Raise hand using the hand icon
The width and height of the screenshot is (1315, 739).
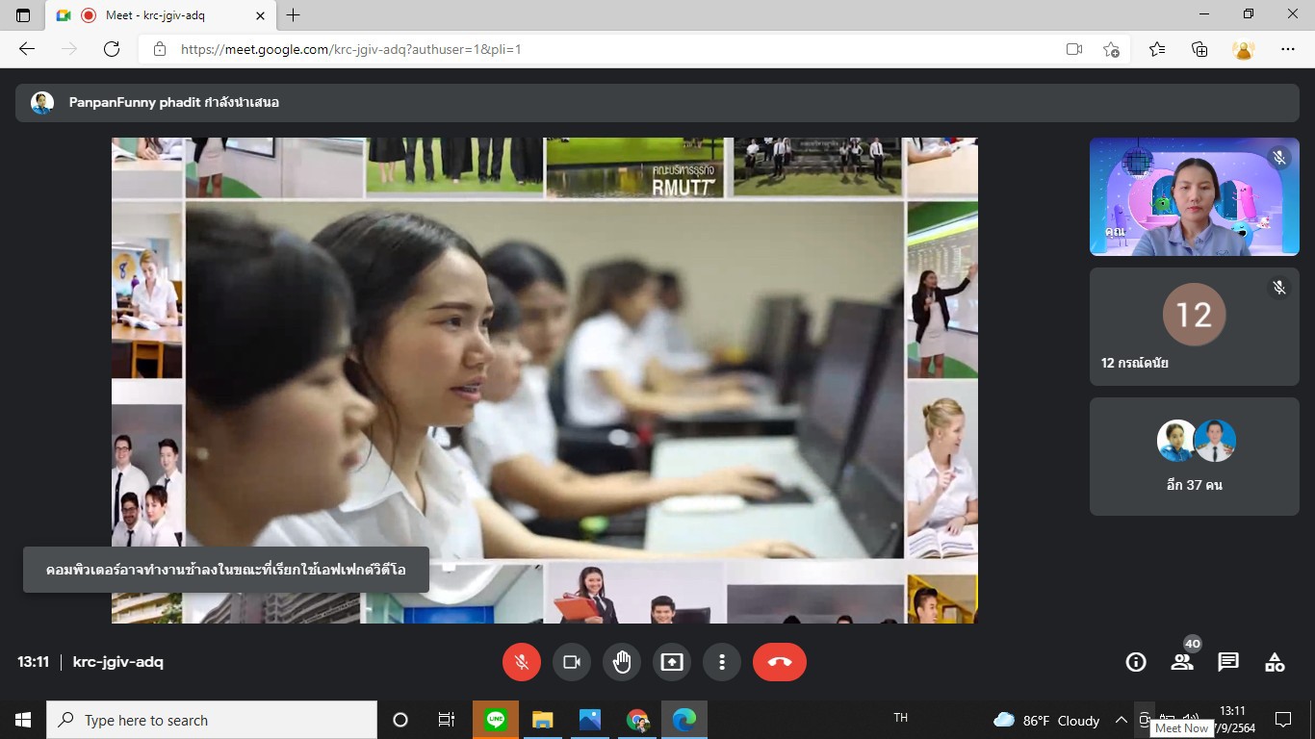(622, 662)
